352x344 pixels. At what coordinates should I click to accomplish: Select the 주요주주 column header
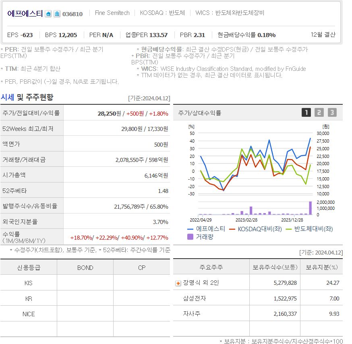pyautogui.click(x=211, y=267)
